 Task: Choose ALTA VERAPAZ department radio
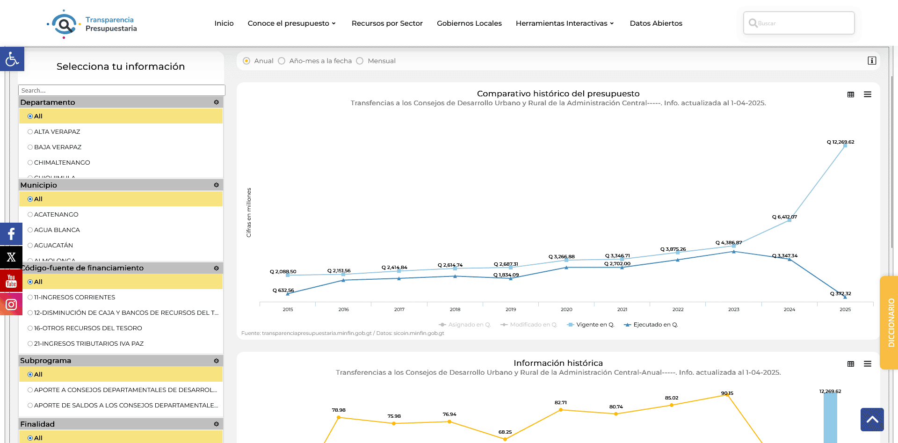(30, 132)
